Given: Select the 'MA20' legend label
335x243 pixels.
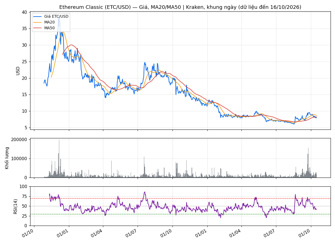Looking at the screenshot, I should [x=50, y=22].
